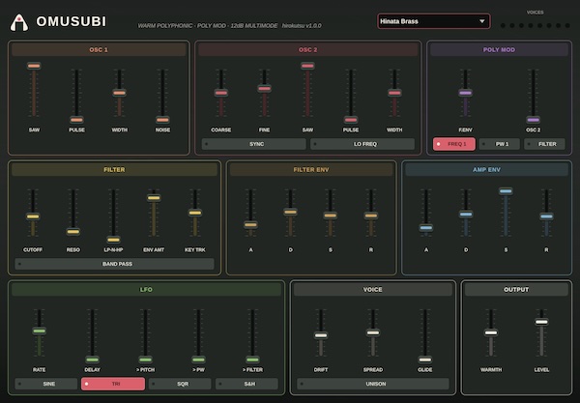
Task: Click the Voice SPREAD slider handle
Action: click(373, 332)
